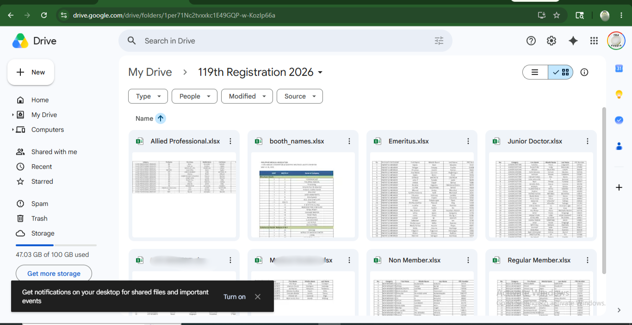Open more actions for Emeritus.xlsx
This screenshot has height=325, width=632.
tap(468, 141)
